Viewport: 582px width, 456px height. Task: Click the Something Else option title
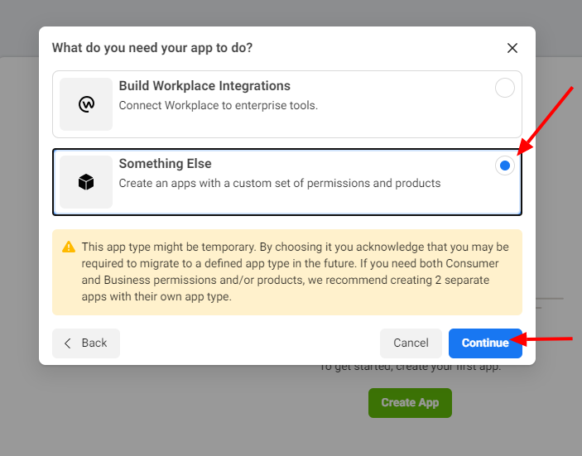pos(166,164)
